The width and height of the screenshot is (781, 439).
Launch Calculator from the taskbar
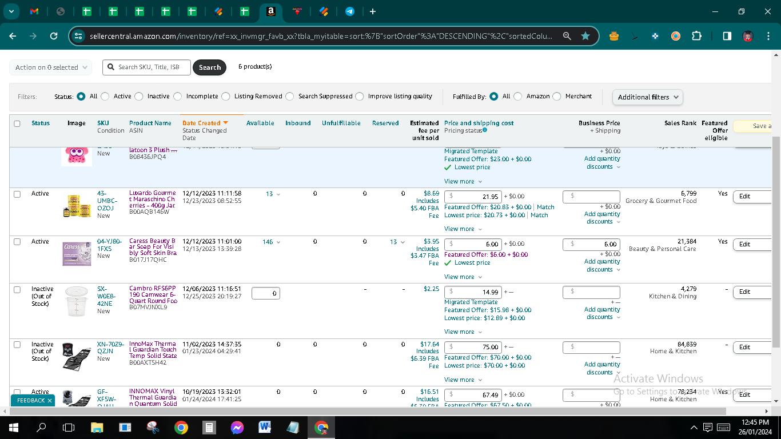point(209,428)
